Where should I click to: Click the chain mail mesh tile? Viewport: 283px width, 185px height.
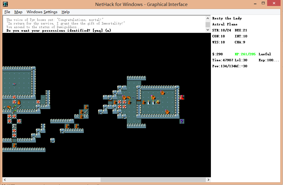(x=14, y=126)
